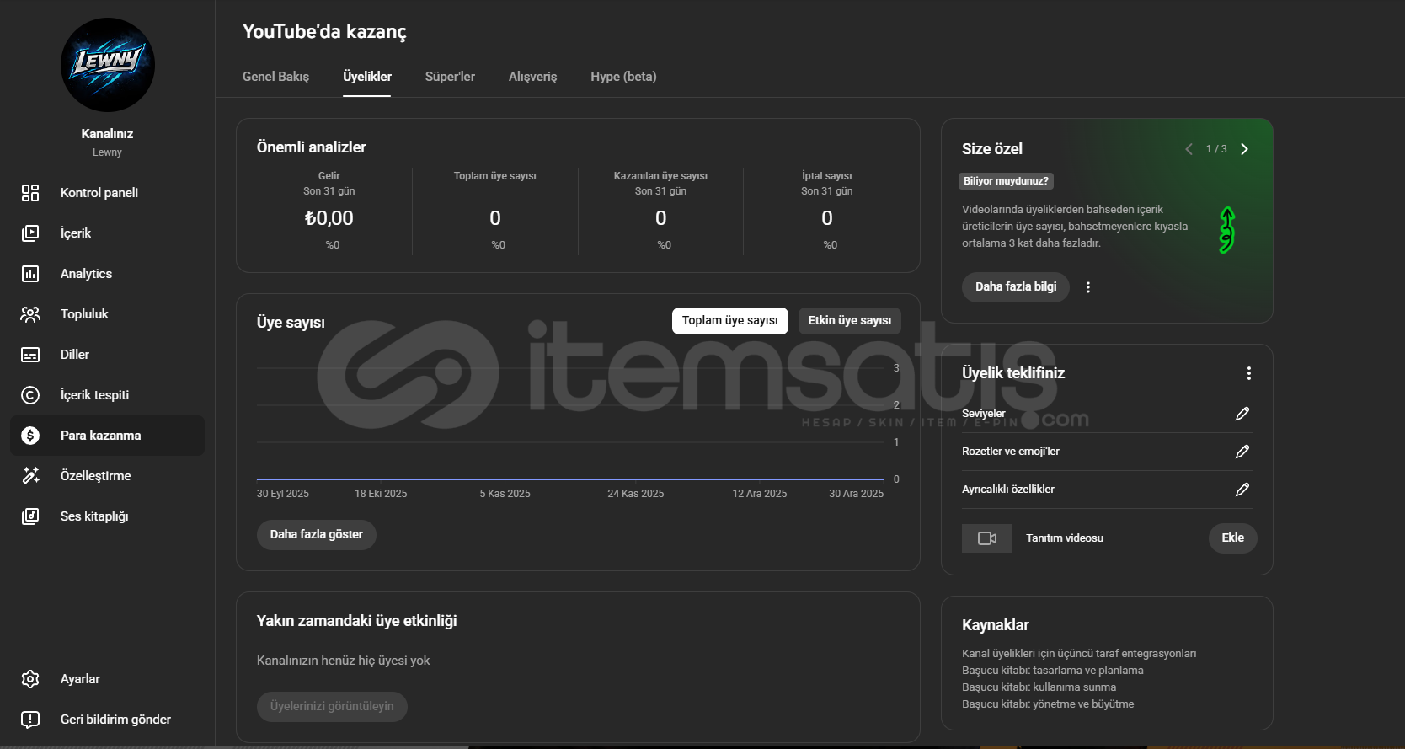The image size is (1405, 749).
Task: Go to next Size özel card
Action: click(1244, 149)
